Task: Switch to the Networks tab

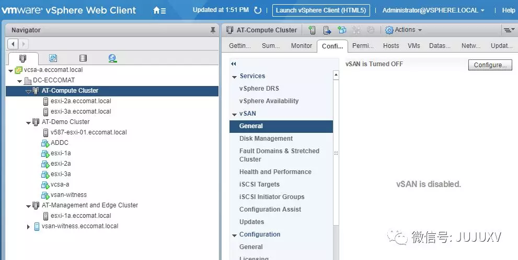Action: [x=471, y=46]
